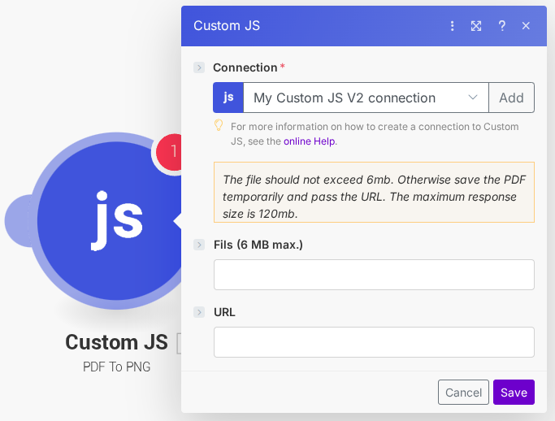Click the red number 1 badge on module

coord(168,152)
